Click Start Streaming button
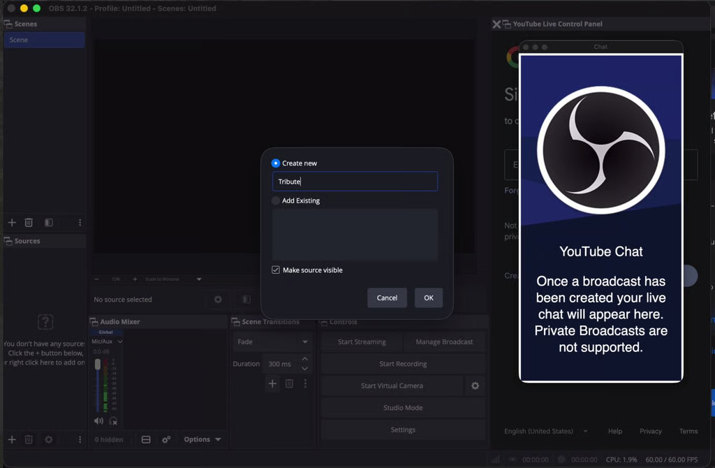715x468 pixels. (362, 342)
